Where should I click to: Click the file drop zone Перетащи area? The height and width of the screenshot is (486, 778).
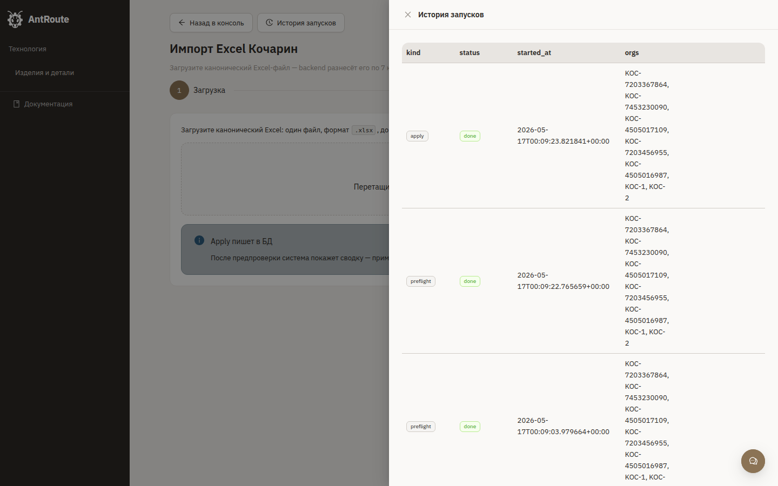click(x=285, y=179)
